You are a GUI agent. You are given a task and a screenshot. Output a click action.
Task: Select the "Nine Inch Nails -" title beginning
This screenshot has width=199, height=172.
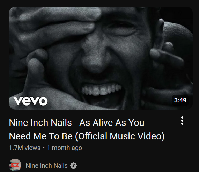(x=43, y=123)
